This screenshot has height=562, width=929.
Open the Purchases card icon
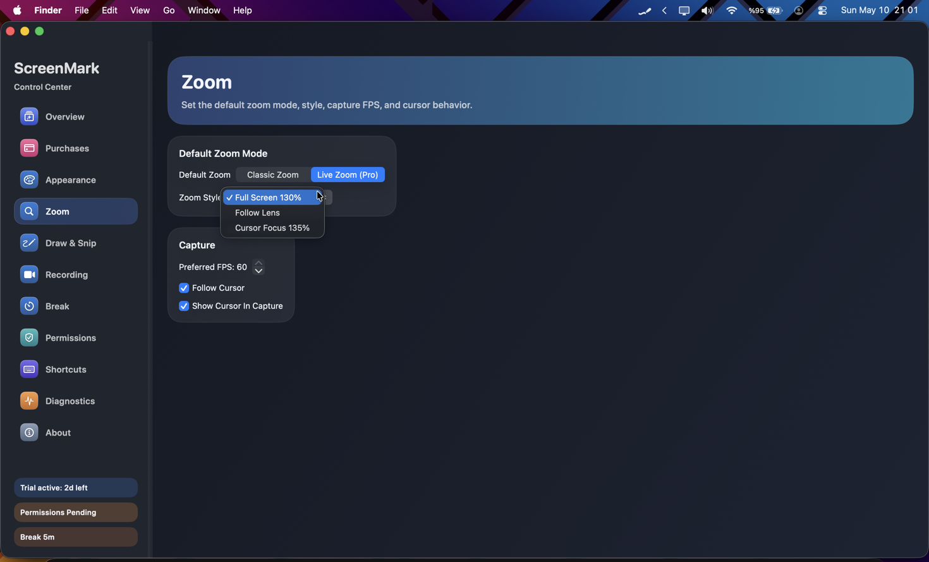click(x=29, y=148)
